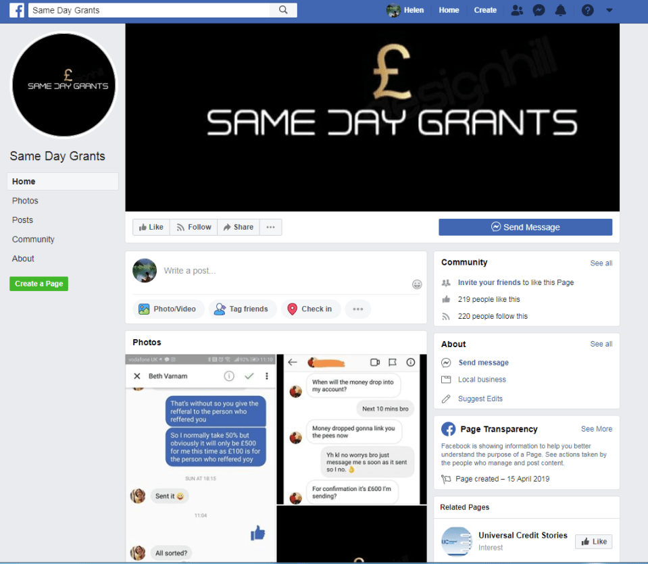The height and width of the screenshot is (564, 648).
Task: Click the search magnifier button
Action: pos(283,10)
